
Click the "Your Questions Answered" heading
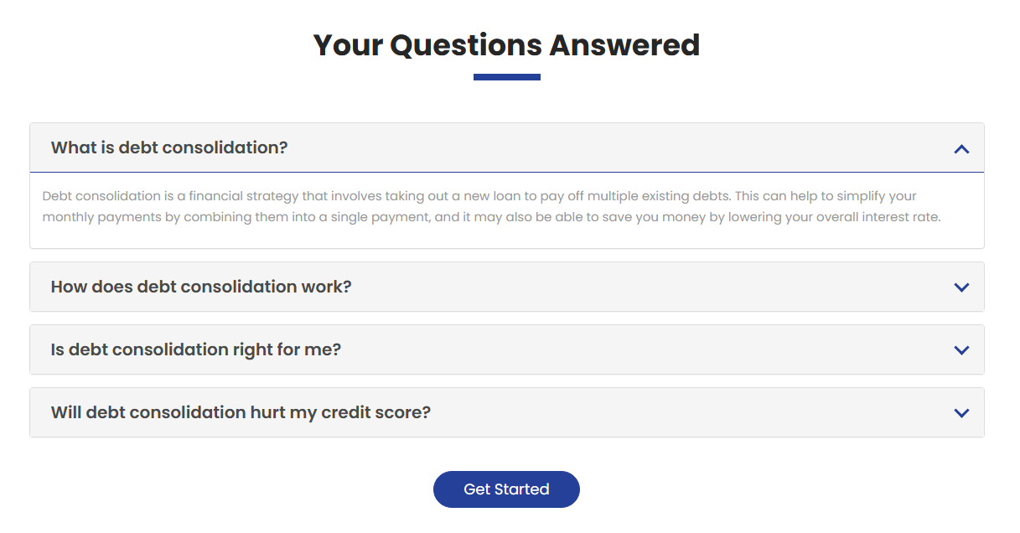click(506, 44)
